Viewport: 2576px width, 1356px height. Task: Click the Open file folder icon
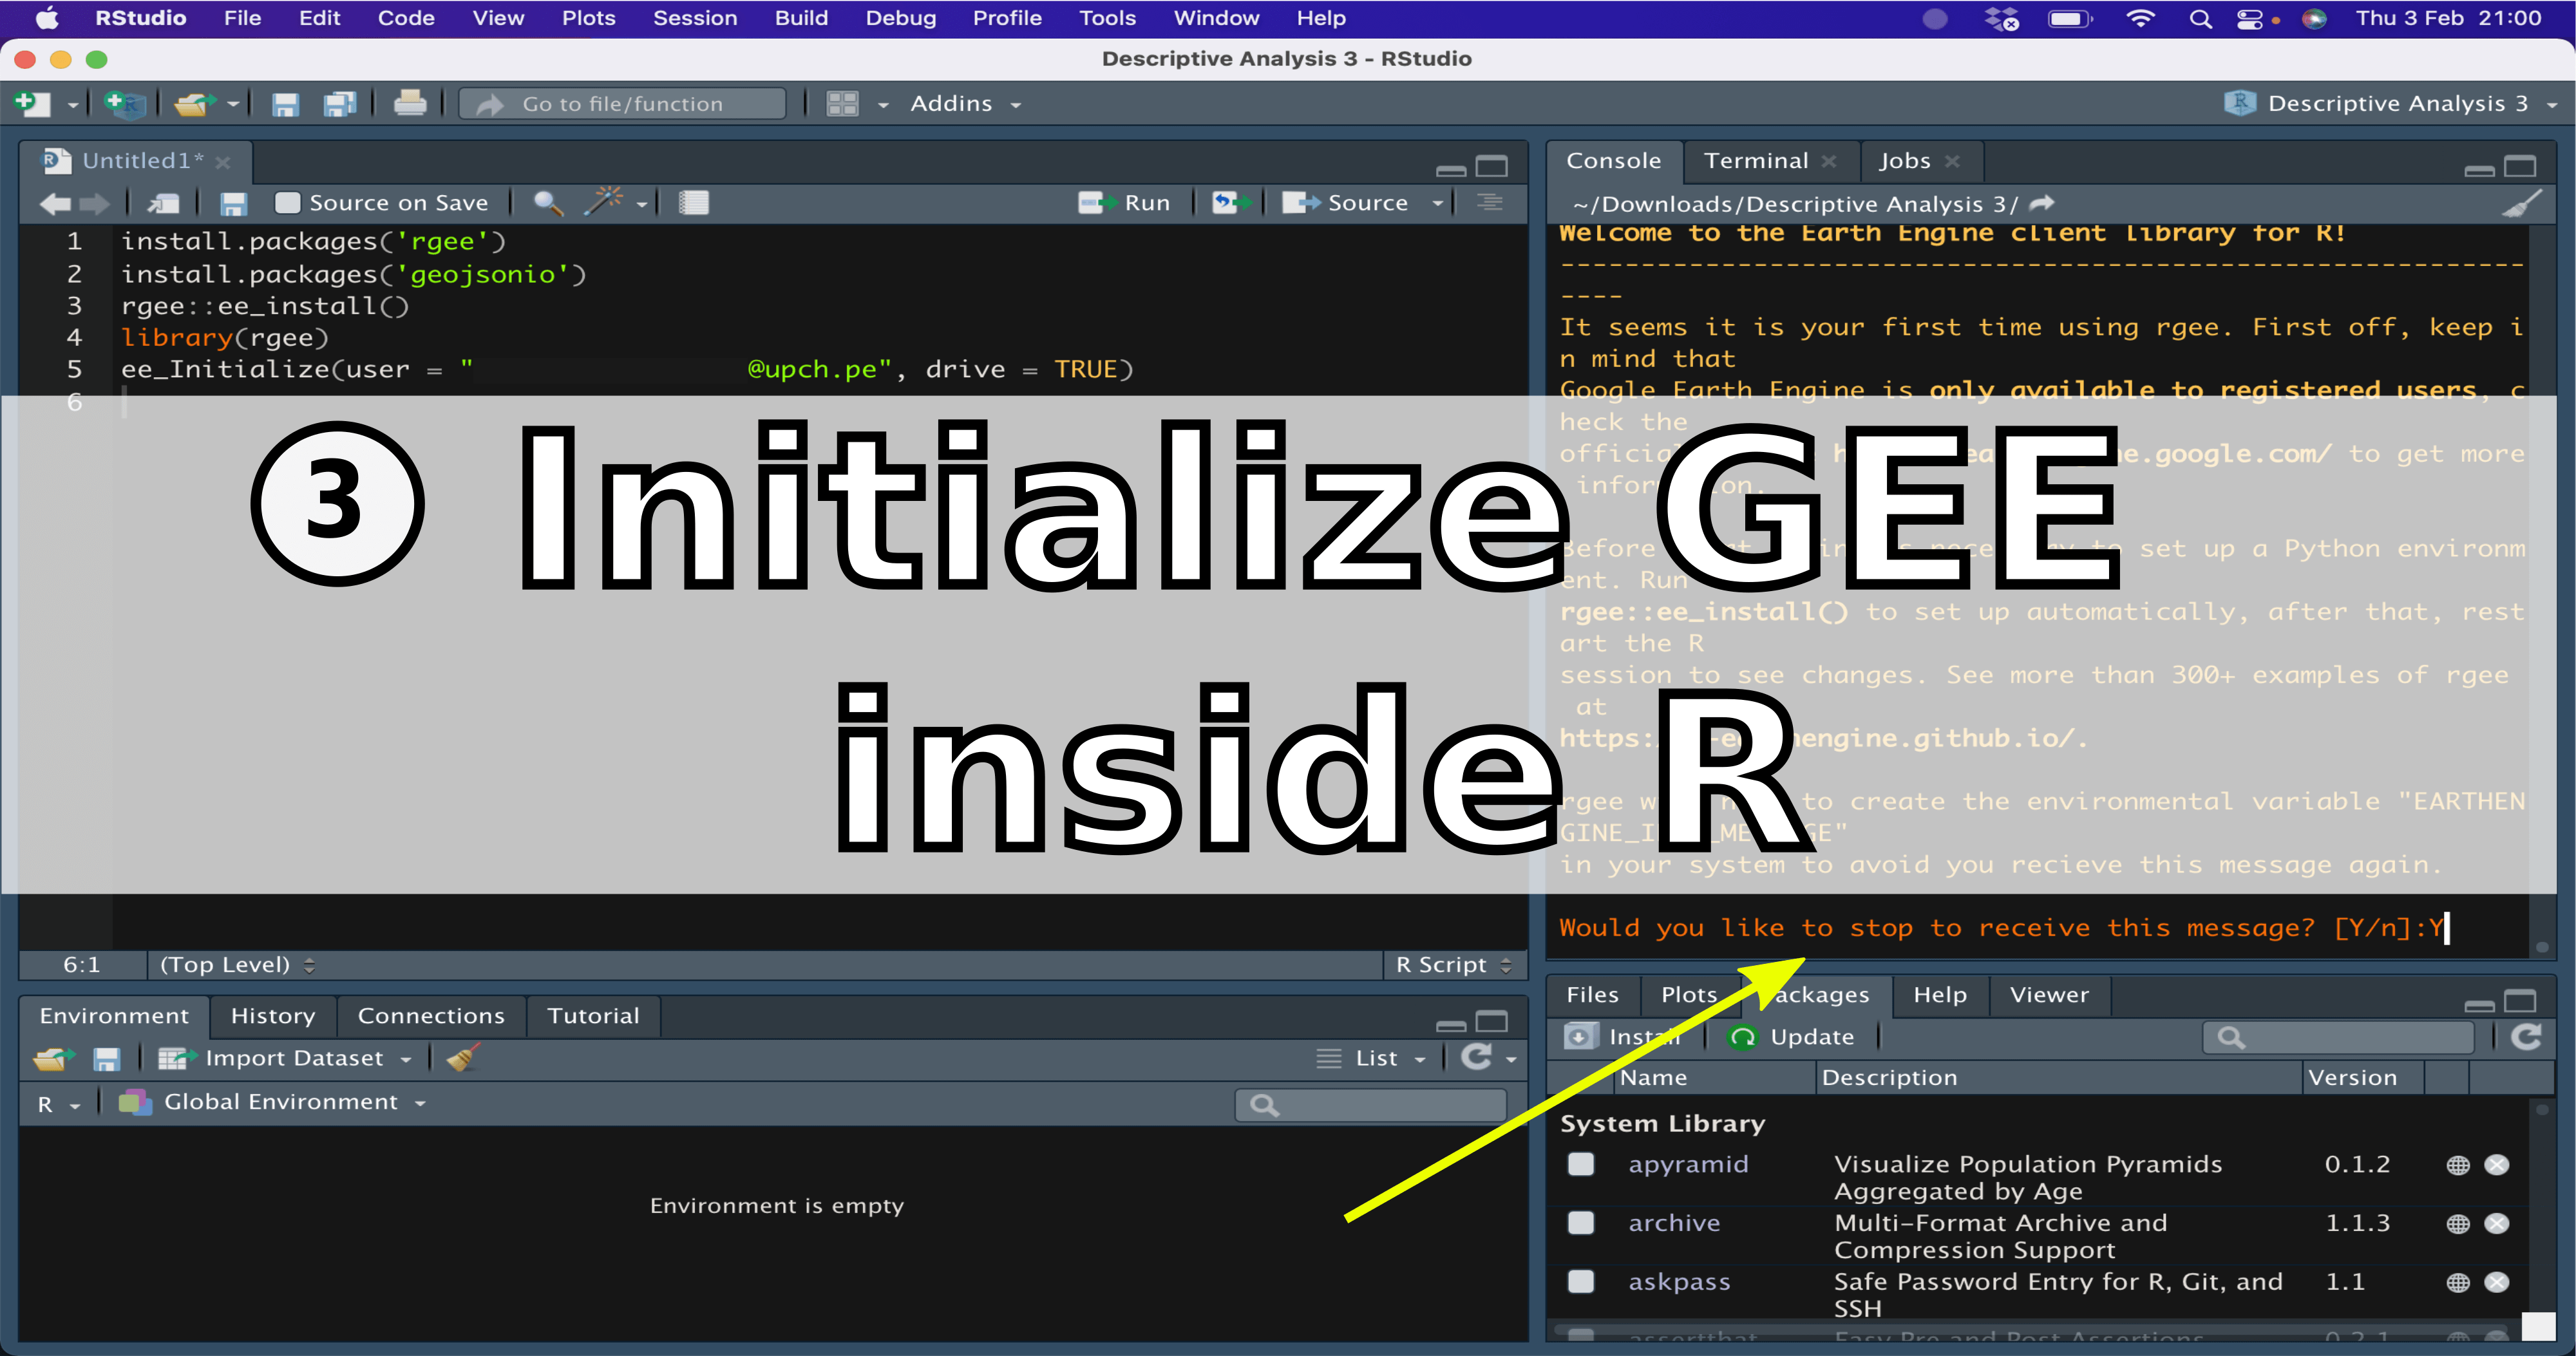pyautogui.click(x=194, y=103)
